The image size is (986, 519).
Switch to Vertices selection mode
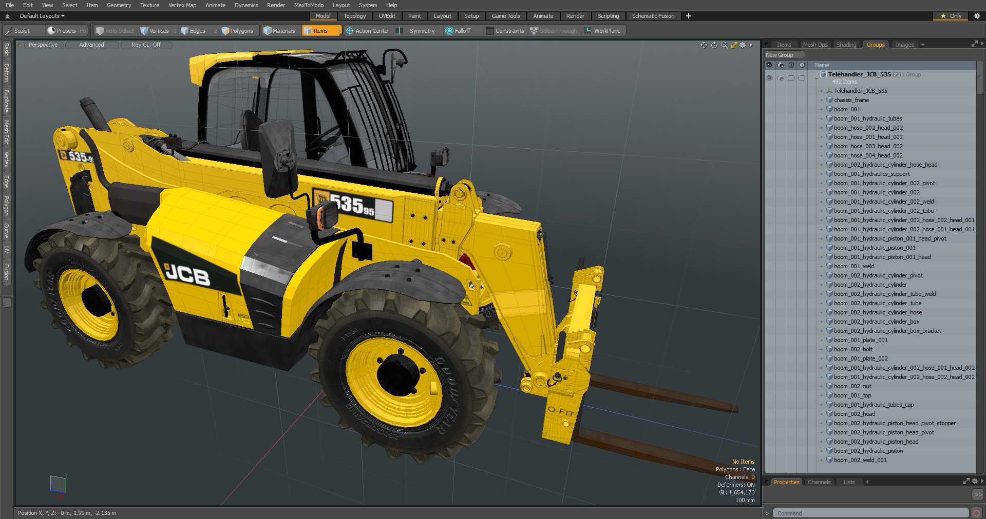click(158, 31)
